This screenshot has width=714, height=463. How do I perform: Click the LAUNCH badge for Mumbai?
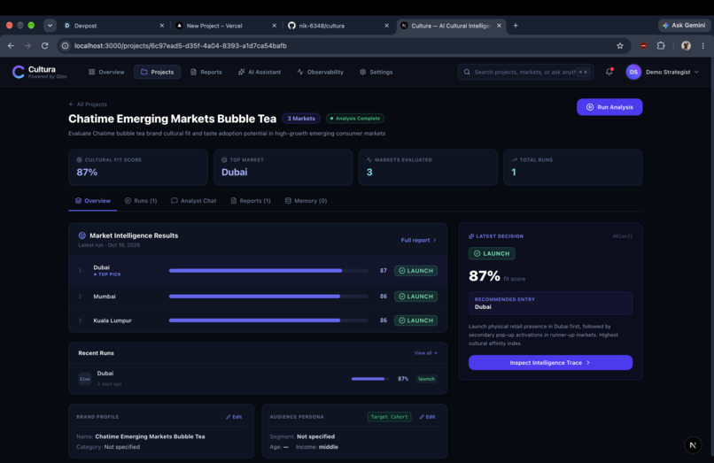click(415, 297)
